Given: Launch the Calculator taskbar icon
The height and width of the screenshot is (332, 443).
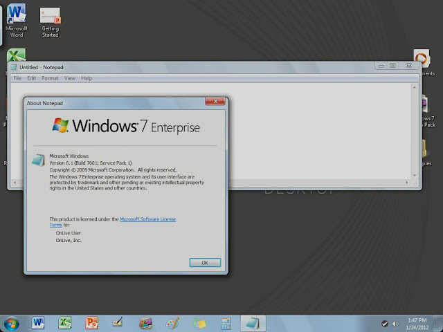Looking at the screenshot, I should coord(226,323).
